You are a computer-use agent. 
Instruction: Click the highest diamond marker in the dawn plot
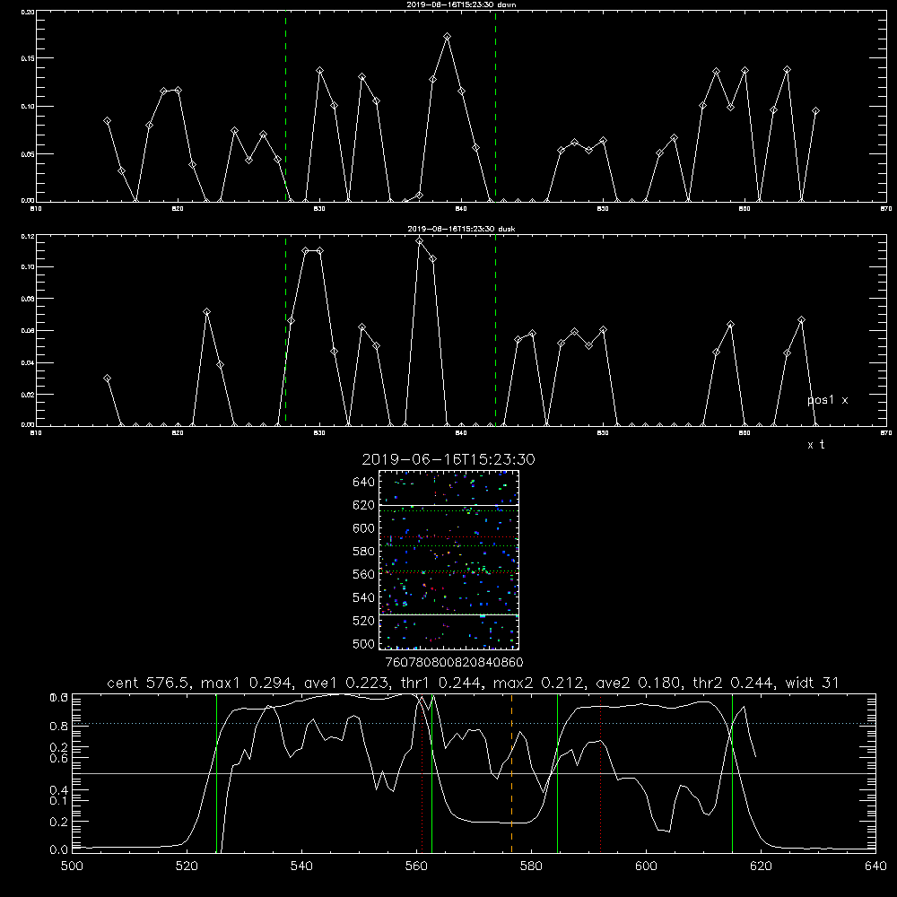coord(448,37)
